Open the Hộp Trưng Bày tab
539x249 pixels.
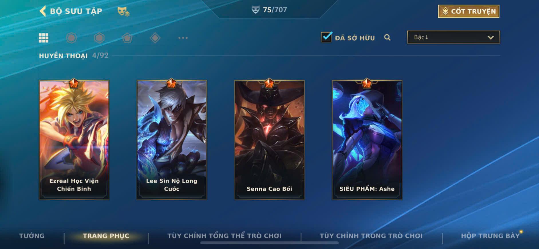490,236
